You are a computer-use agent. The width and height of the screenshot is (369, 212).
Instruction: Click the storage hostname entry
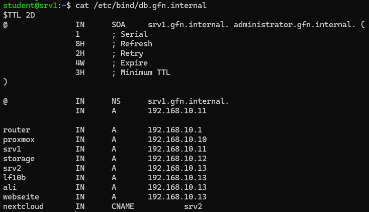pyautogui.click(x=19, y=159)
